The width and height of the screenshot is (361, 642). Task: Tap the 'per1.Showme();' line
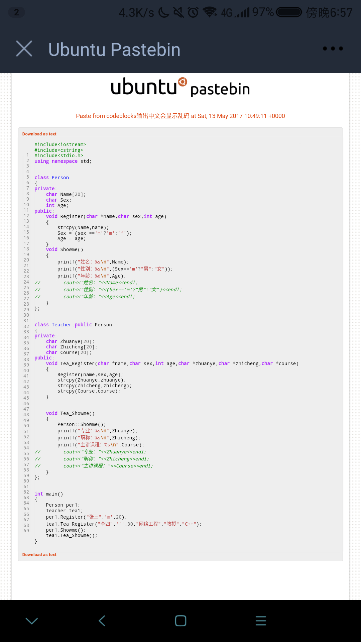point(66,530)
